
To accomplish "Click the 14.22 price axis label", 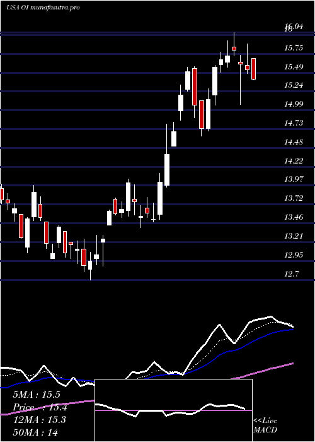I will pos(294,160).
